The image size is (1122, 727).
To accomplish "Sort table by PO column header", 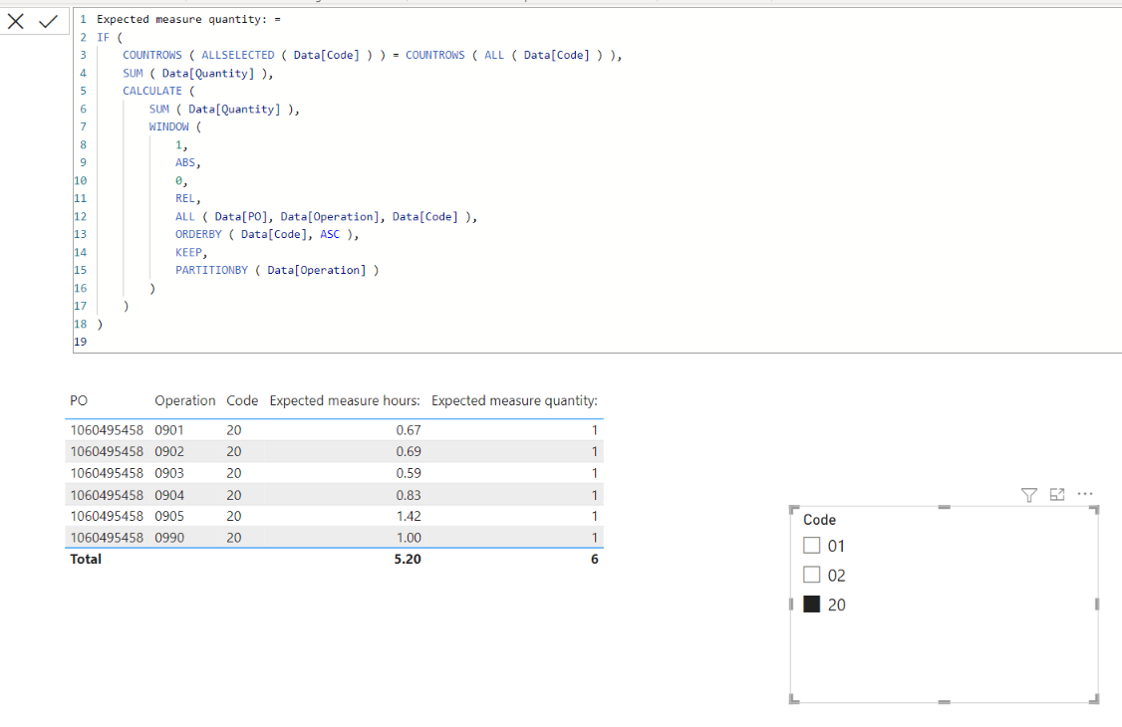I will coord(79,400).
